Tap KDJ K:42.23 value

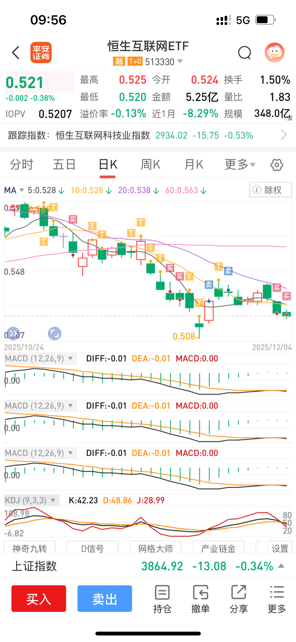coord(83,500)
